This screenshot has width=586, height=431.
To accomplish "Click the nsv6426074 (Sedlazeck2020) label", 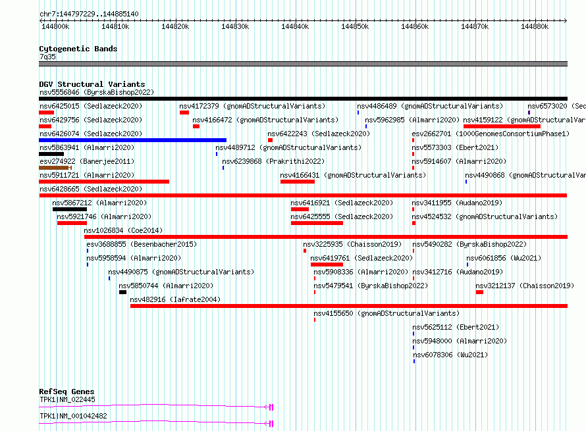I will [x=91, y=134].
